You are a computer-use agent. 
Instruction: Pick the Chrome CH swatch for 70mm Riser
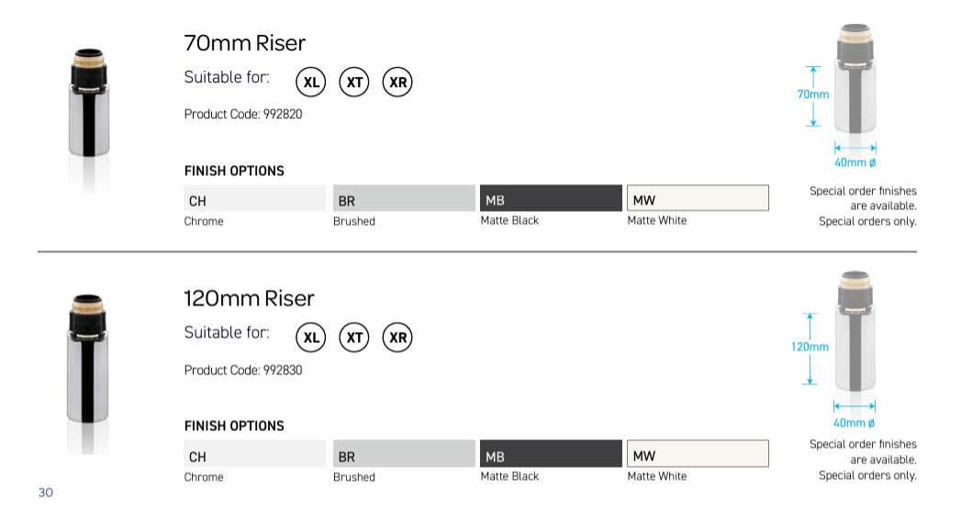(x=254, y=198)
